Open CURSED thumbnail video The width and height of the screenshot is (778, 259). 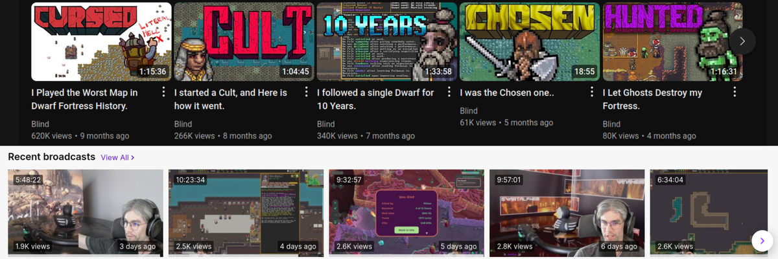[101, 41]
